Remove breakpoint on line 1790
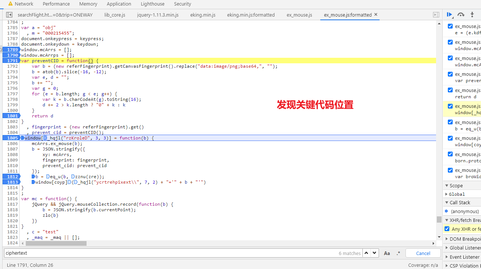The height and width of the screenshot is (269, 481). tap(11, 55)
